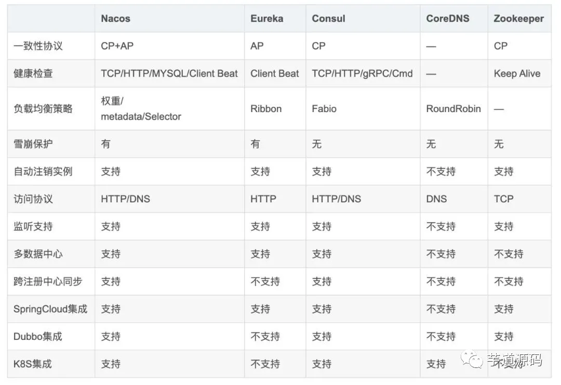Image resolution: width=561 pixels, height=385 pixels.
Task: Click the 一致性协议 row label
Action: point(38,46)
